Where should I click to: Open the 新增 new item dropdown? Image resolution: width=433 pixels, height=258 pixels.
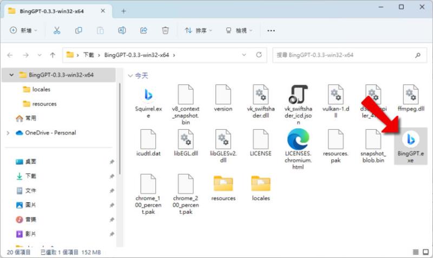tap(23, 30)
